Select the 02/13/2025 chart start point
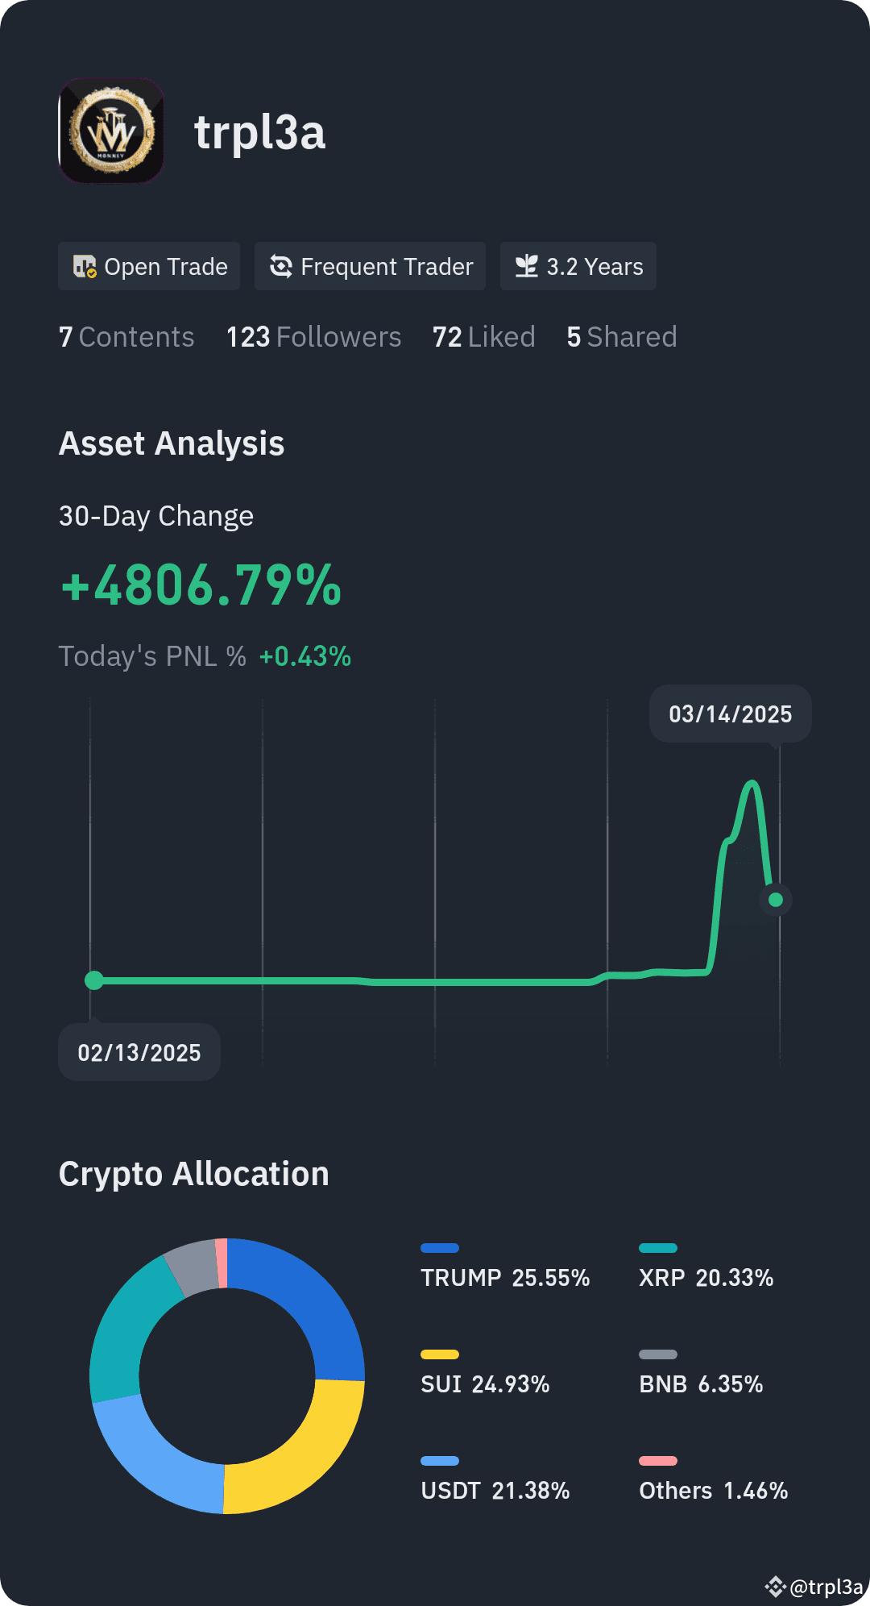The width and height of the screenshot is (870, 1606). coord(94,980)
